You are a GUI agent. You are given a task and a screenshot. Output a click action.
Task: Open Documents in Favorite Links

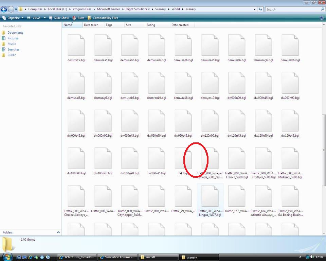[x=15, y=33]
